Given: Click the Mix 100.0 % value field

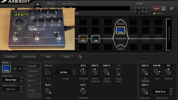Looking at the screenshot, I should tap(145, 66).
